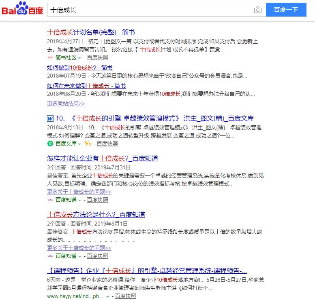The image size is (315, 300).
Task: Expand 百度知道 arrow under 方法论是什么 result
Action: tap(79, 256)
